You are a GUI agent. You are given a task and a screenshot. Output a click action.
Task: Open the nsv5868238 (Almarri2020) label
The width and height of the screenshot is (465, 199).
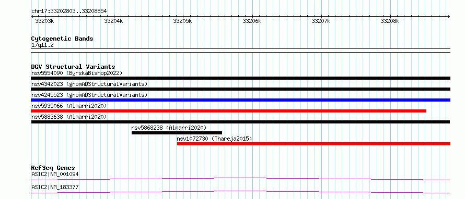point(169,128)
